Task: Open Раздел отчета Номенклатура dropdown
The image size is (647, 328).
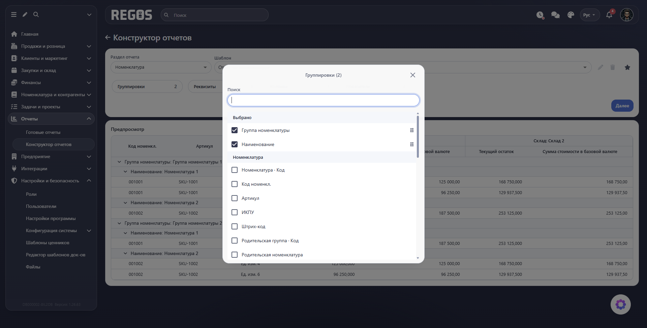Action: pyautogui.click(x=161, y=67)
